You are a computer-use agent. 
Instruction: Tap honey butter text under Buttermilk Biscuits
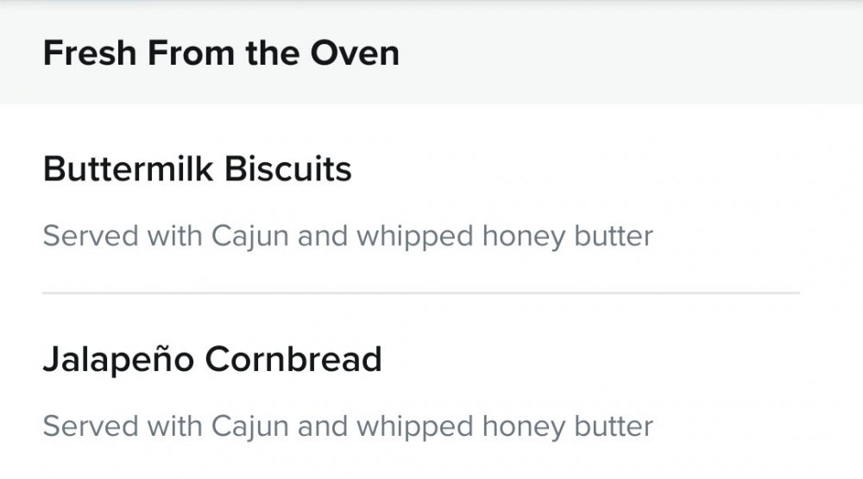click(568, 236)
